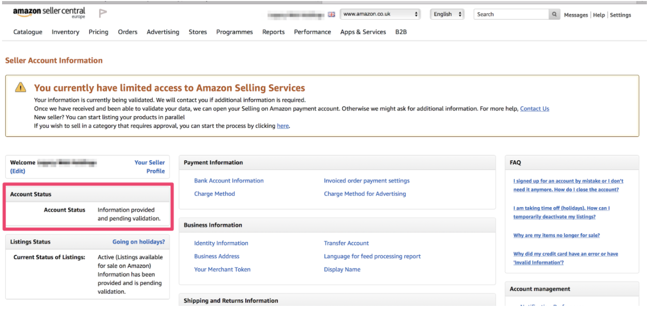Open the Performance menu
Viewport: 650px width, 309px height.
313,32
